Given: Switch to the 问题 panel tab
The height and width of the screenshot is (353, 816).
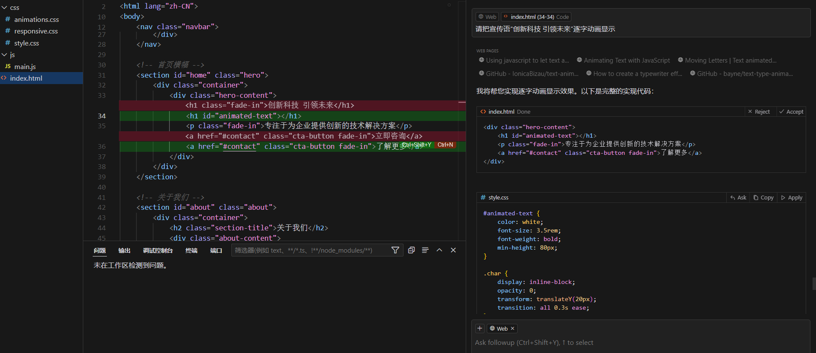Looking at the screenshot, I should tap(100, 250).
